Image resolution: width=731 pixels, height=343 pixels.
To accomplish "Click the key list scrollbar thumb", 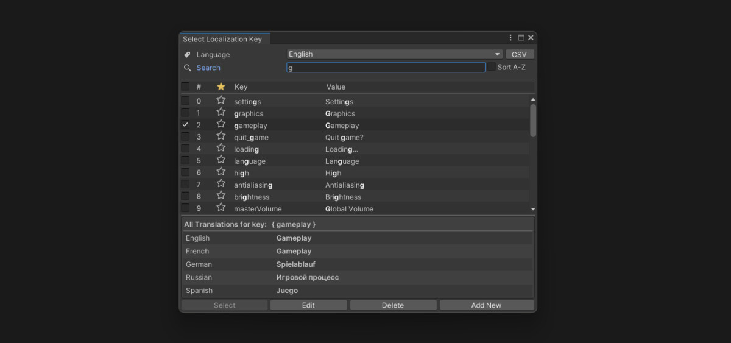I will coord(533,120).
